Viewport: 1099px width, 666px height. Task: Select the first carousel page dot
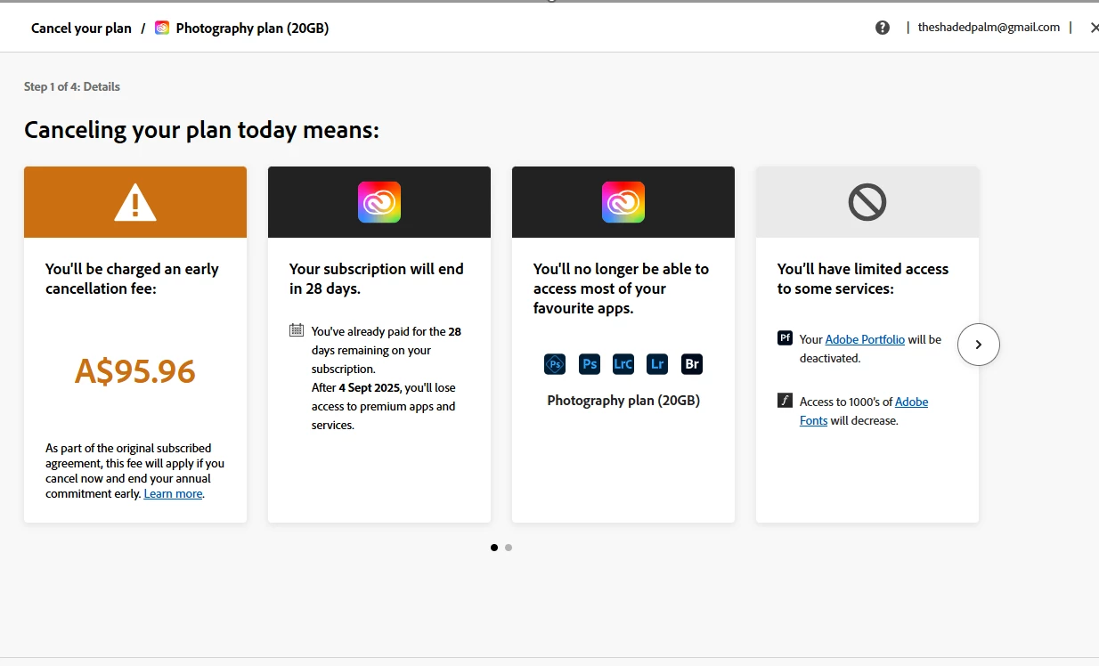tap(494, 548)
